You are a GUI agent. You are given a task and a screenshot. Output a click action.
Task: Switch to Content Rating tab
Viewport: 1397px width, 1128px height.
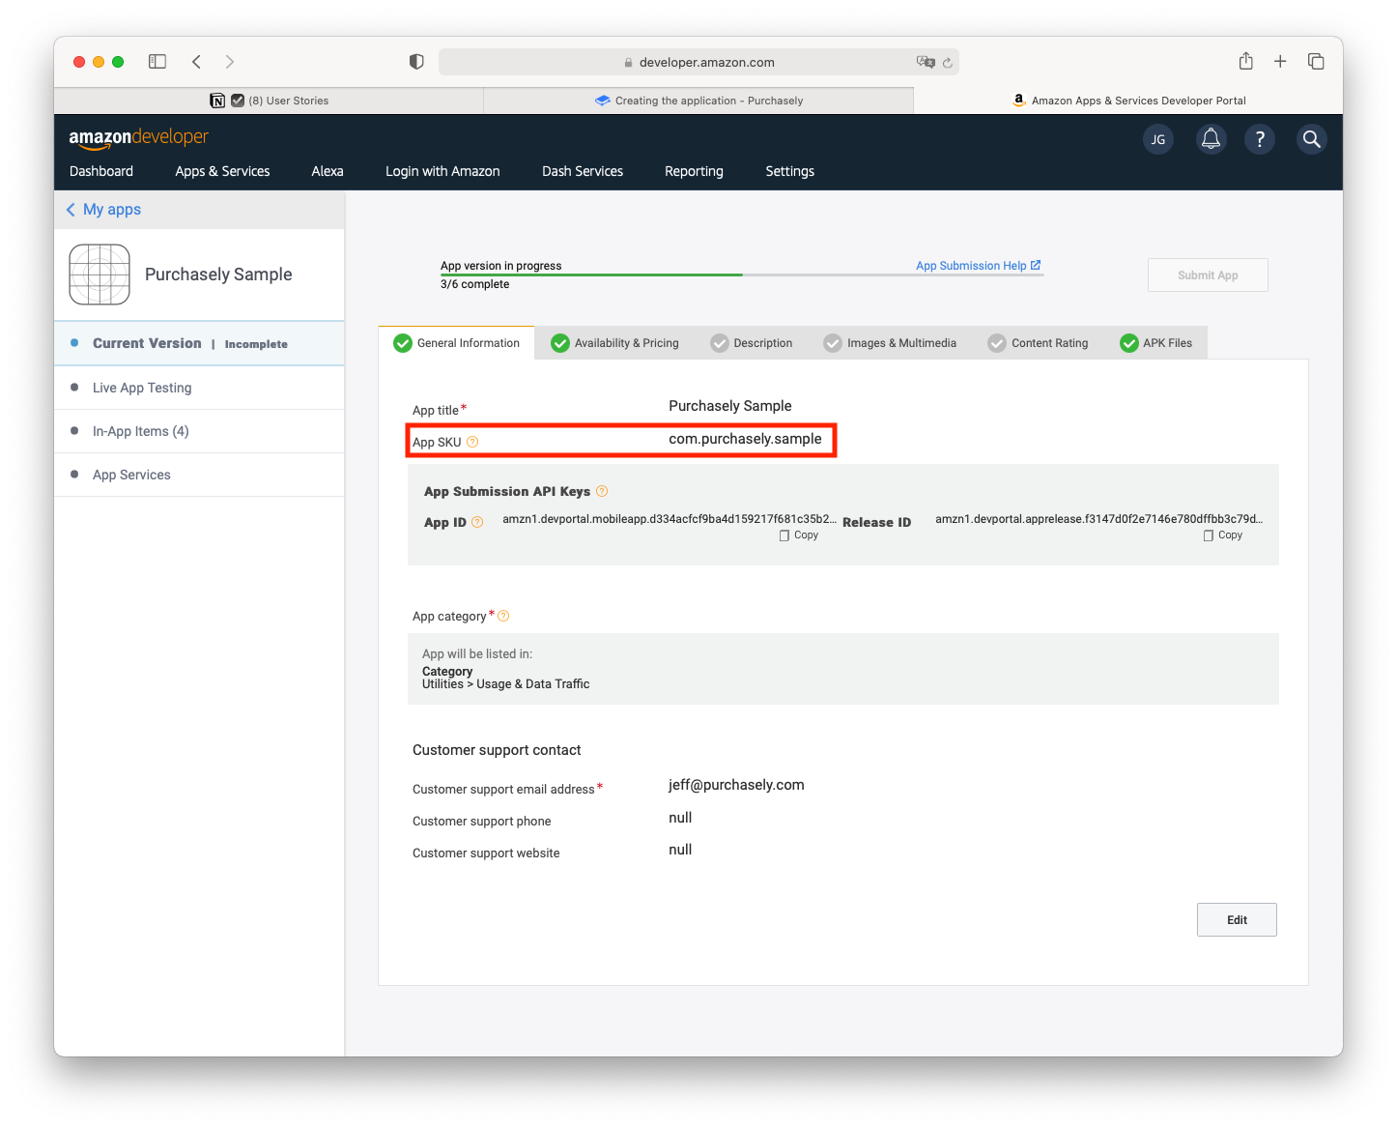click(x=1038, y=343)
